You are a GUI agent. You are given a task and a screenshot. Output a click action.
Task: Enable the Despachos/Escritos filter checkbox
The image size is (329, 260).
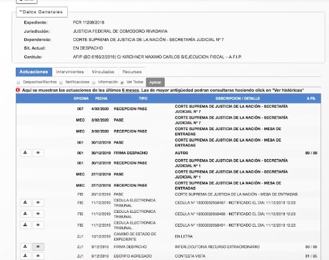pyautogui.click(x=18, y=82)
